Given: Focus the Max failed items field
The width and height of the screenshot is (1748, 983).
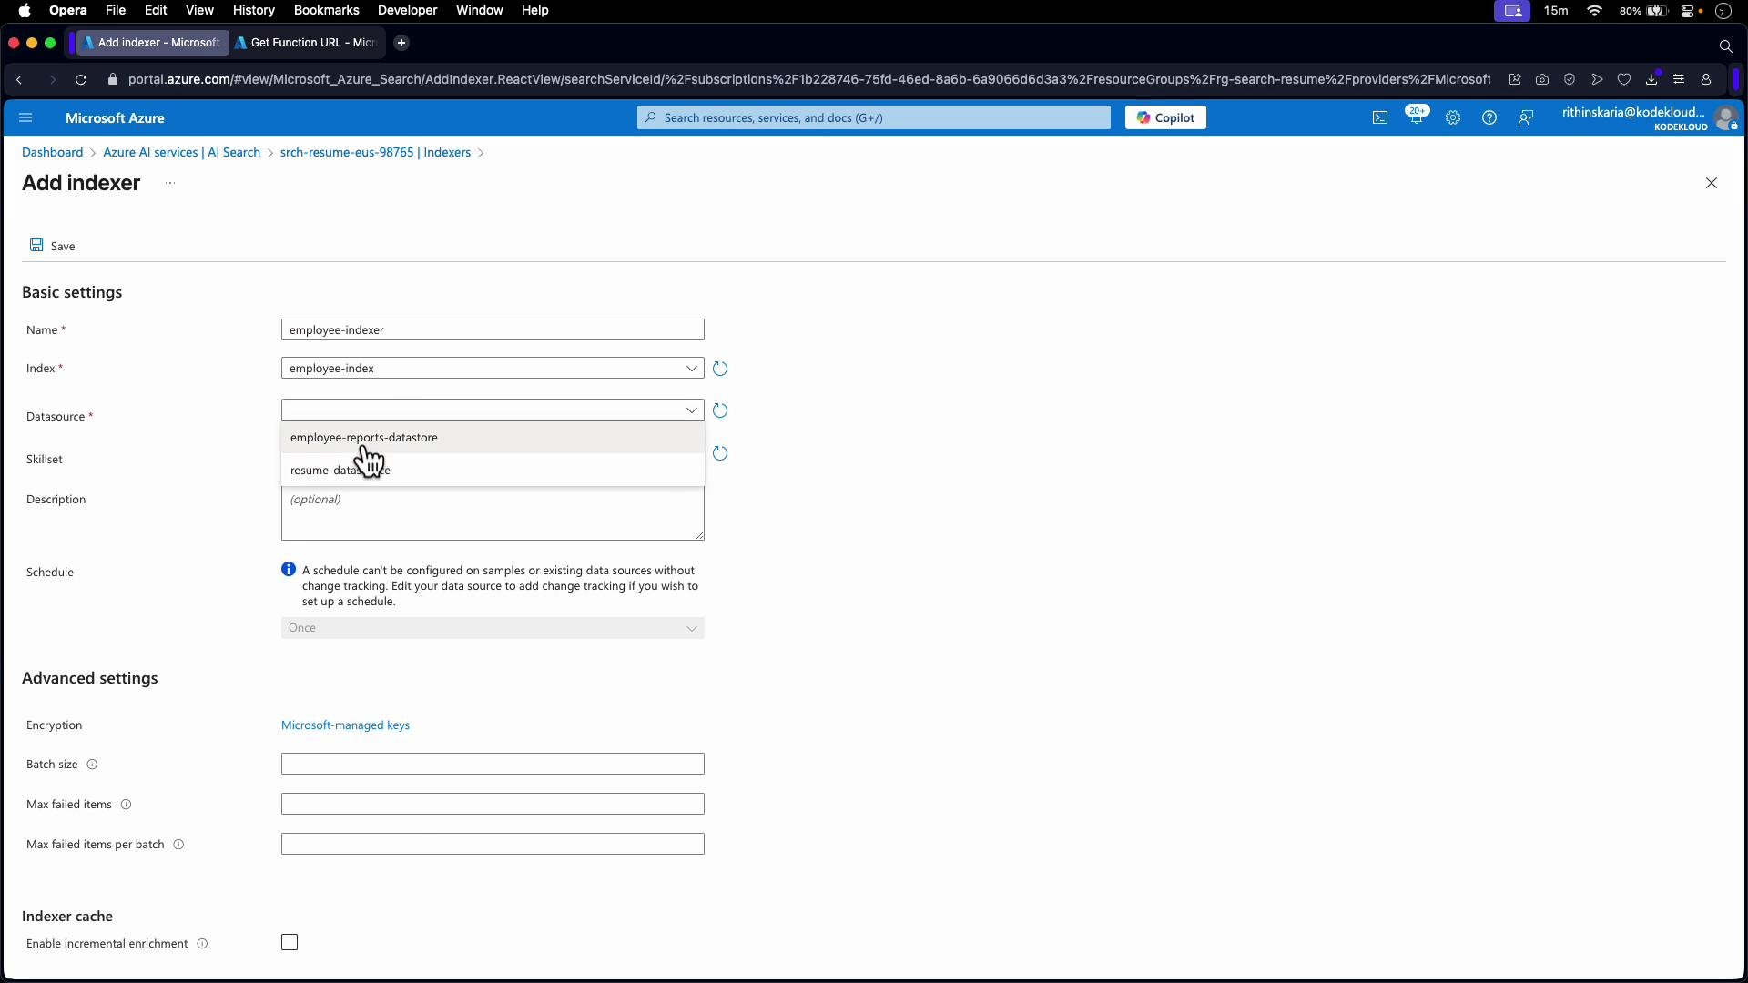Looking at the screenshot, I should pos(493,804).
